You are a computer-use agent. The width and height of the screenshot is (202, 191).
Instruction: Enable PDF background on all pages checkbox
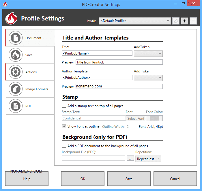tap(64, 146)
